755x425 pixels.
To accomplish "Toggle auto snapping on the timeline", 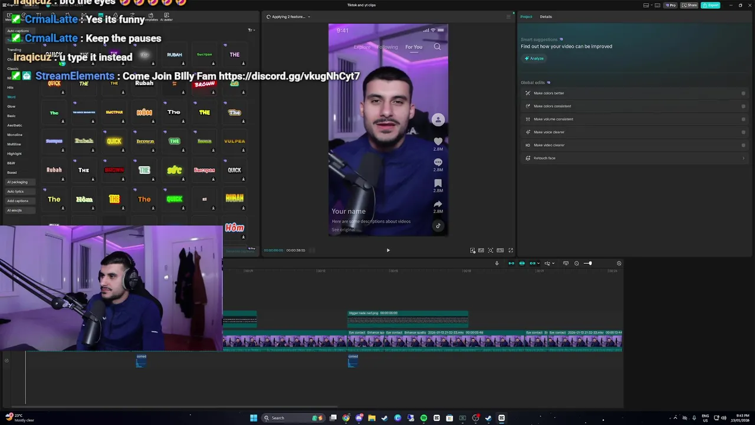I will click(x=522, y=263).
